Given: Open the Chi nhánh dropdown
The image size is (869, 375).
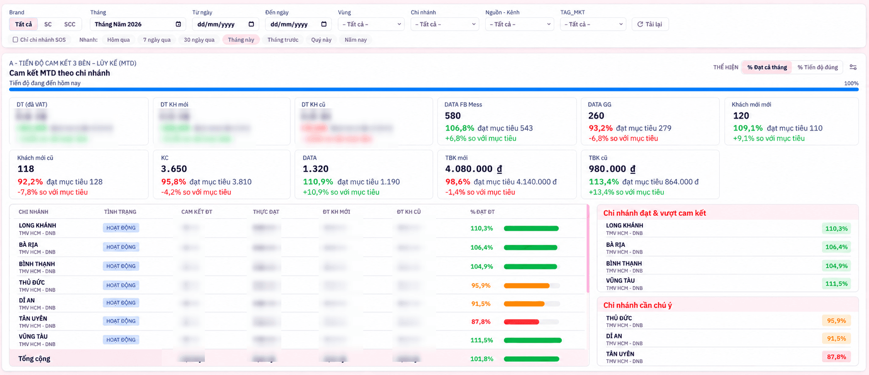Looking at the screenshot, I should coord(445,24).
